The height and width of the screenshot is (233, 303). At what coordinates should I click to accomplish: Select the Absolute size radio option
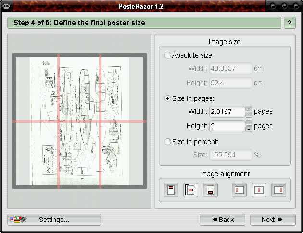tap(168, 55)
